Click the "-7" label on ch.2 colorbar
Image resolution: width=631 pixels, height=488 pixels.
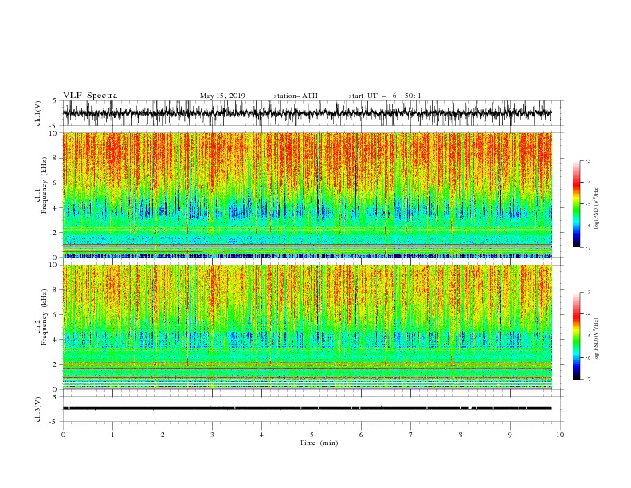click(x=588, y=380)
